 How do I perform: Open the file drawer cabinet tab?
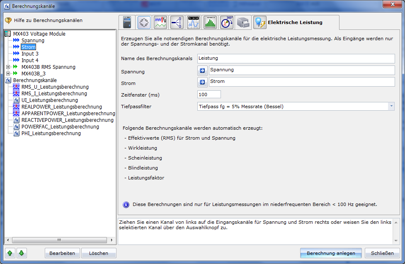click(x=243, y=22)
